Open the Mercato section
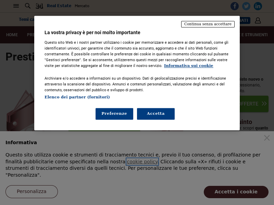 [x=82, y=6]
